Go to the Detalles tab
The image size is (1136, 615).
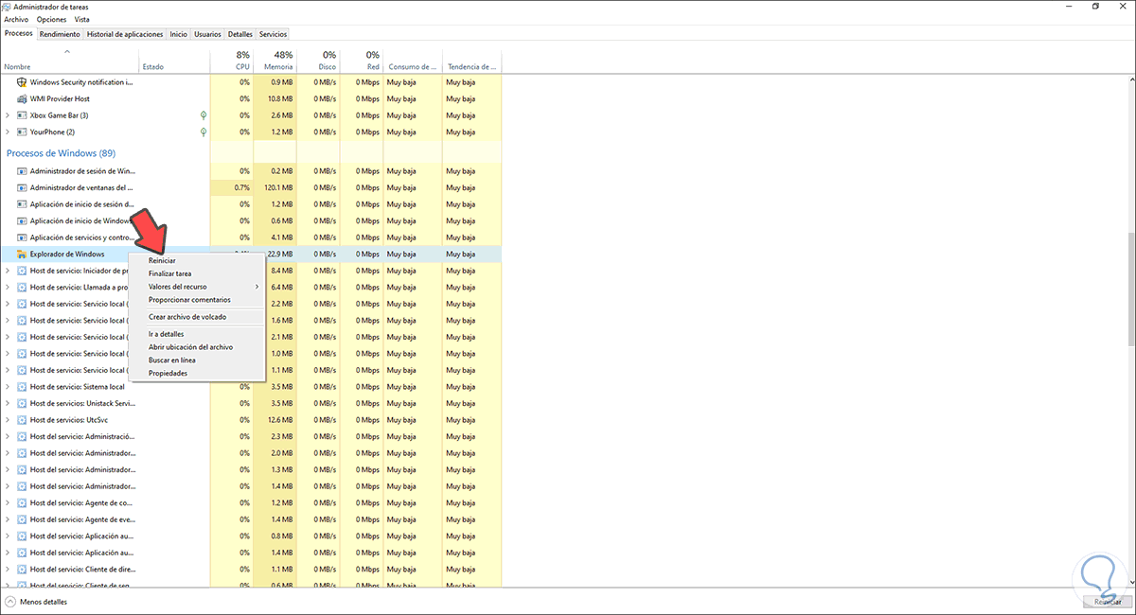click(x=240, y=33)
